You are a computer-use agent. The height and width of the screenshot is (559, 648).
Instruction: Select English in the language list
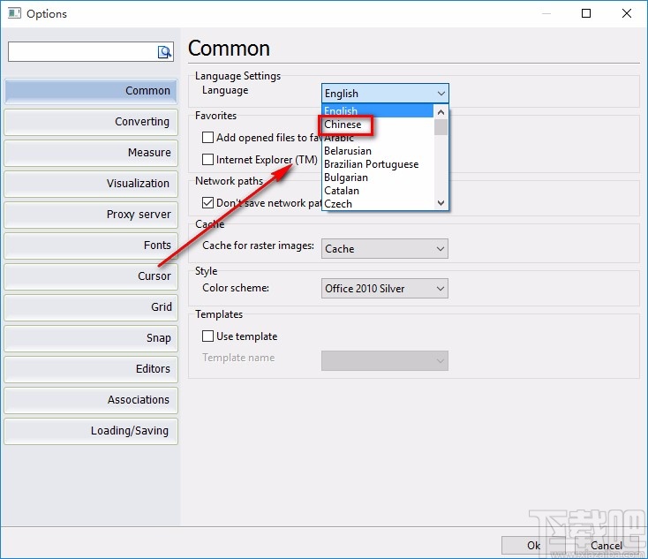click(x=378, y=110)
